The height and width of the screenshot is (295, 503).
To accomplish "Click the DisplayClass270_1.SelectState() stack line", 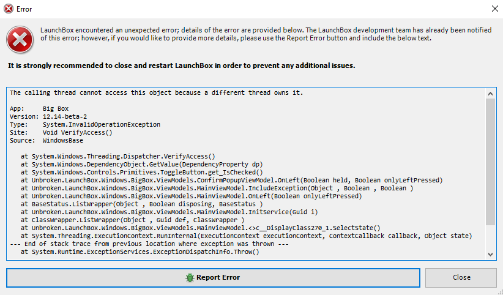I will [201, 228].
